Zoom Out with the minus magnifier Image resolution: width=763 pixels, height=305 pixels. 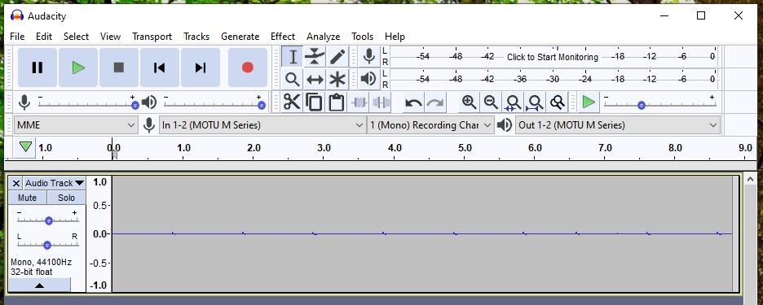pyautogui.click(x=491, y=102)
